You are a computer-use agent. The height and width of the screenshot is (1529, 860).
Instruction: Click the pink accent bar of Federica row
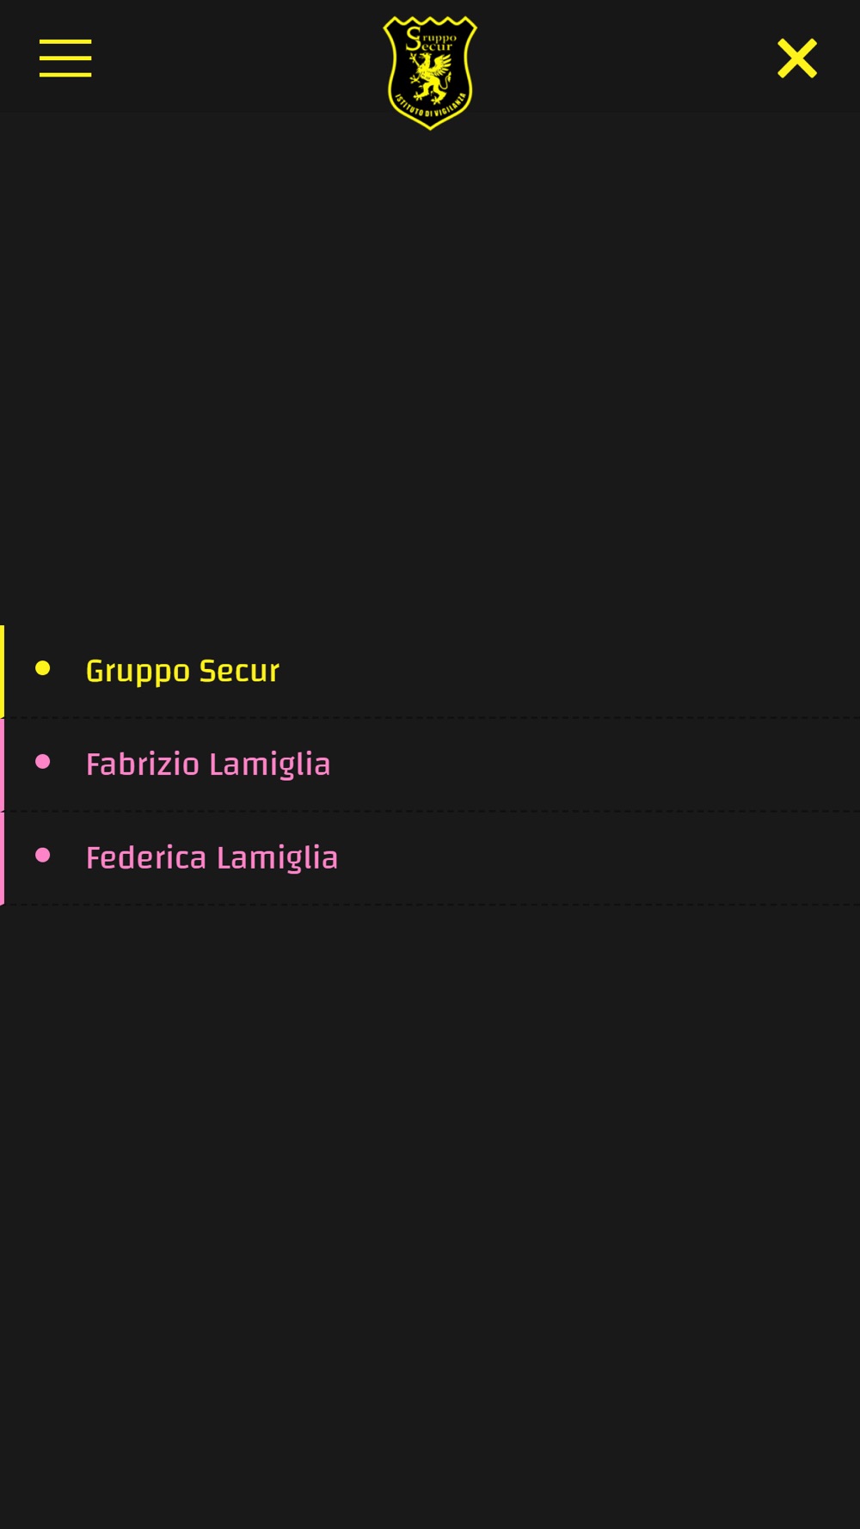coord(3,858)
